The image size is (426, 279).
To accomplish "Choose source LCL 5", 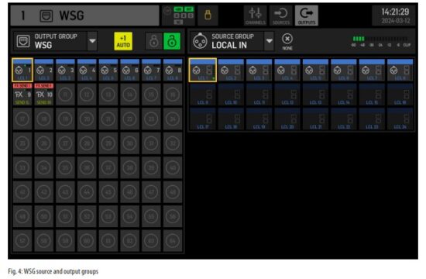I will [315, 70].
